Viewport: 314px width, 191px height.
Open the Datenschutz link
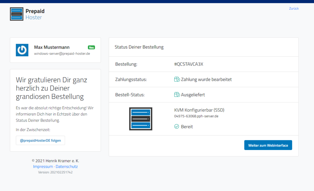tap(67, 167)
